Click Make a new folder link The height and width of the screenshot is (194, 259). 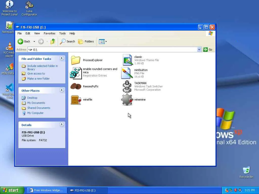coord(38,79)
